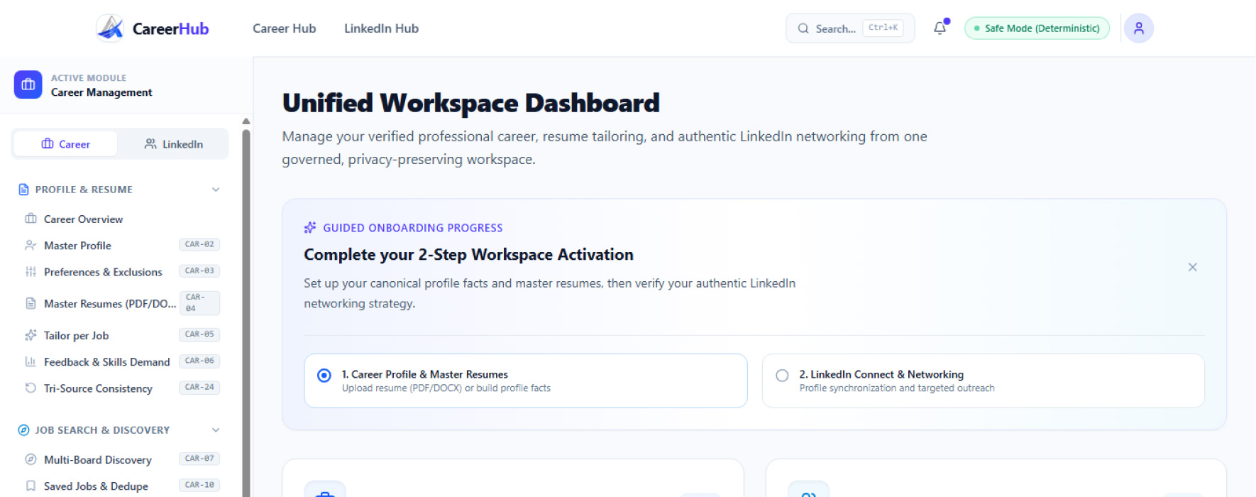Open the Career Hub nav item
1256x497 pixels.
(285, 28)
